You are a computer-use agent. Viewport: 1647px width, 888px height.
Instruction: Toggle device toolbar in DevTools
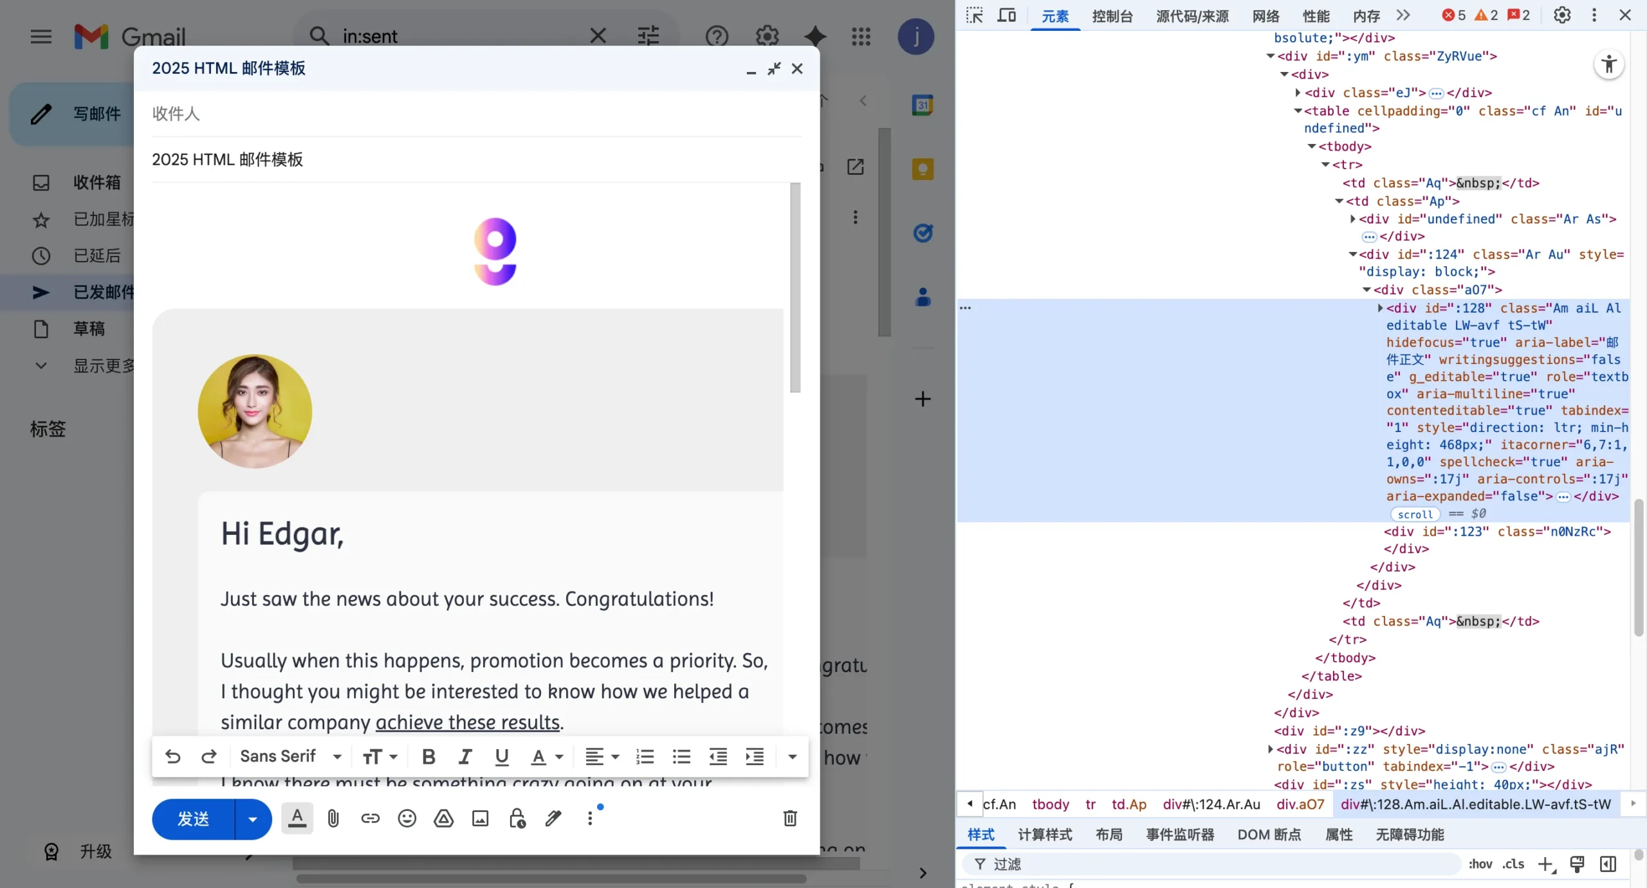(x=1006, y=15)
